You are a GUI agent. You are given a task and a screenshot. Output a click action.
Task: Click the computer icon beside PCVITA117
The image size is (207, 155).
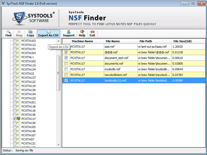pyautogui.click(x=18, y=119)
